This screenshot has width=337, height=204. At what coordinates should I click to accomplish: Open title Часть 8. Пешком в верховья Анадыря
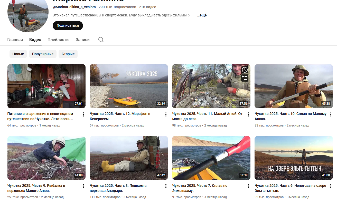(118, 188)
